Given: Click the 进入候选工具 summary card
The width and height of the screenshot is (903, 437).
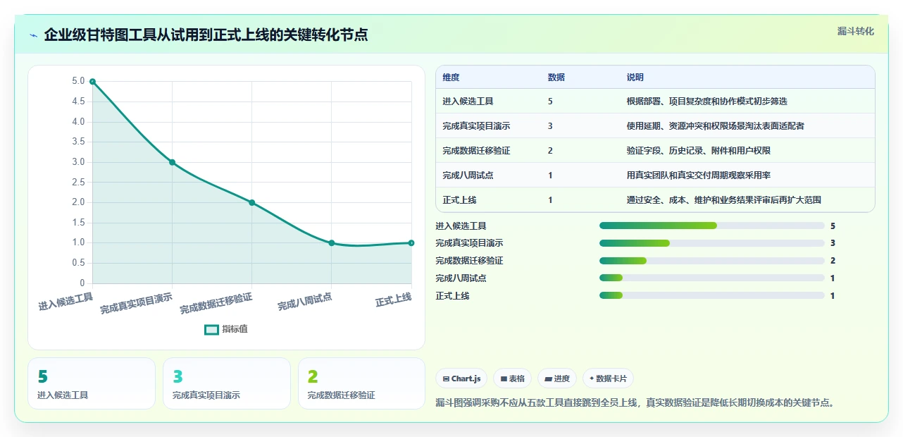Looking at the screenshot, I should tap(92, 383).
